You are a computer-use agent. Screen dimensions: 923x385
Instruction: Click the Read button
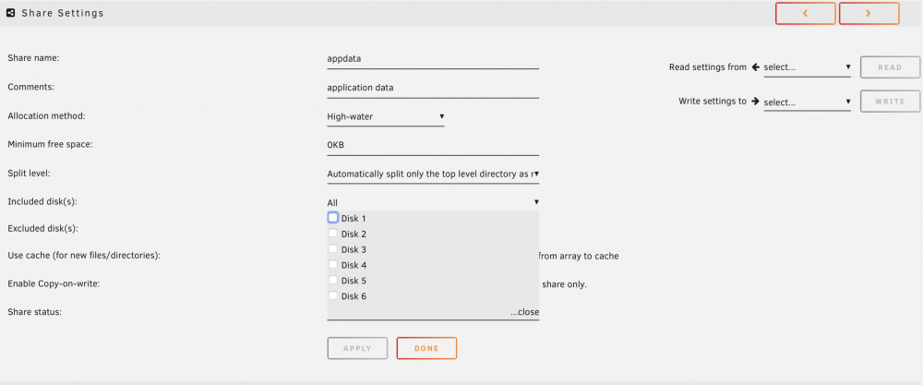click(x=890, y=67)
